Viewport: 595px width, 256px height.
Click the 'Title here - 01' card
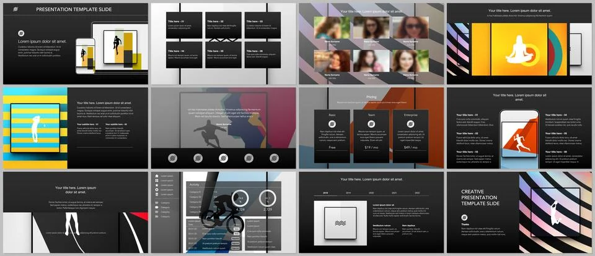click(184, 25)
